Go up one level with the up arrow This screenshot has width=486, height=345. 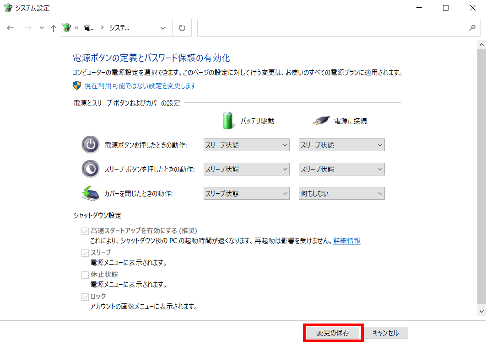tap(53, 28)
